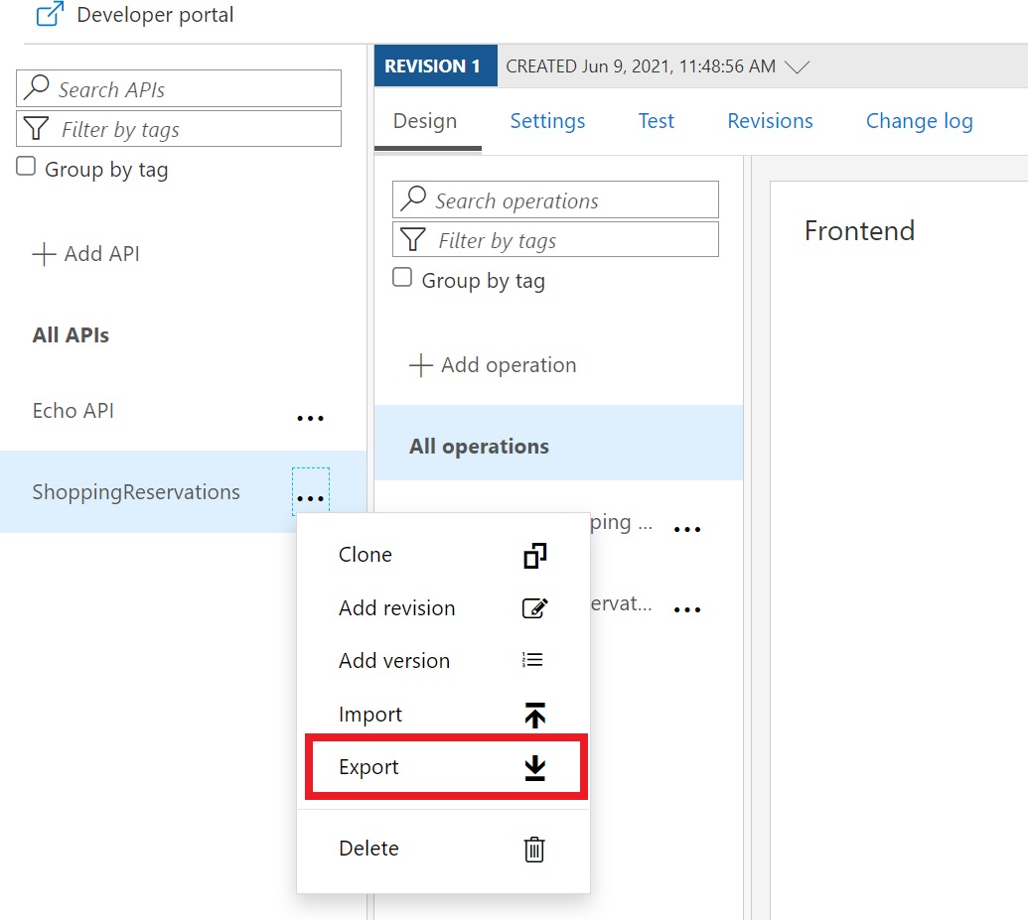Select the Echo API list item
The width and height of the screenshot is (1028, 920).
click(73, 411)
